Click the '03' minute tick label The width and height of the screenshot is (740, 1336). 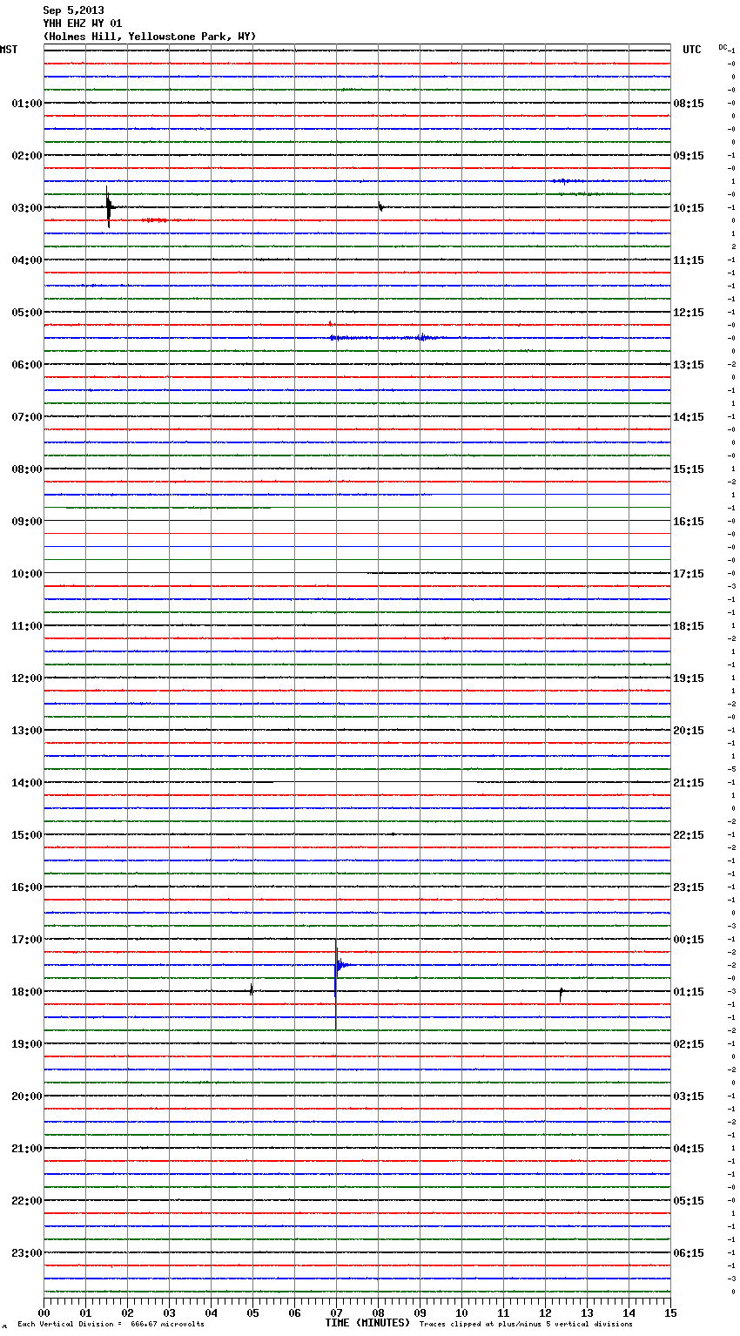coord(169,1313)
